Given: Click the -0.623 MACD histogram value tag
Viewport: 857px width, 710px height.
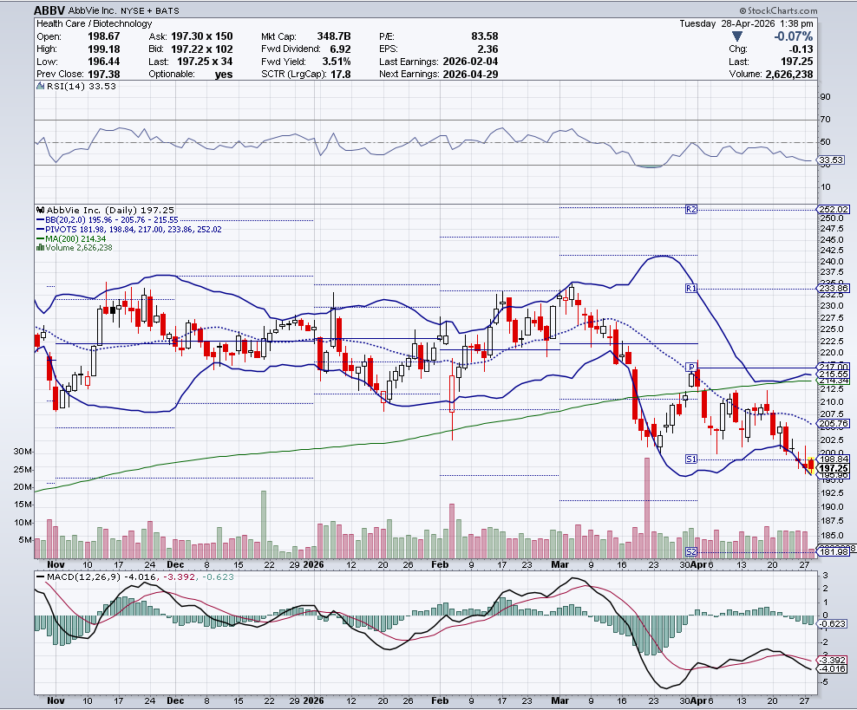Looking at the screenshot, I should pyautogui.click(x=833, y=623).
